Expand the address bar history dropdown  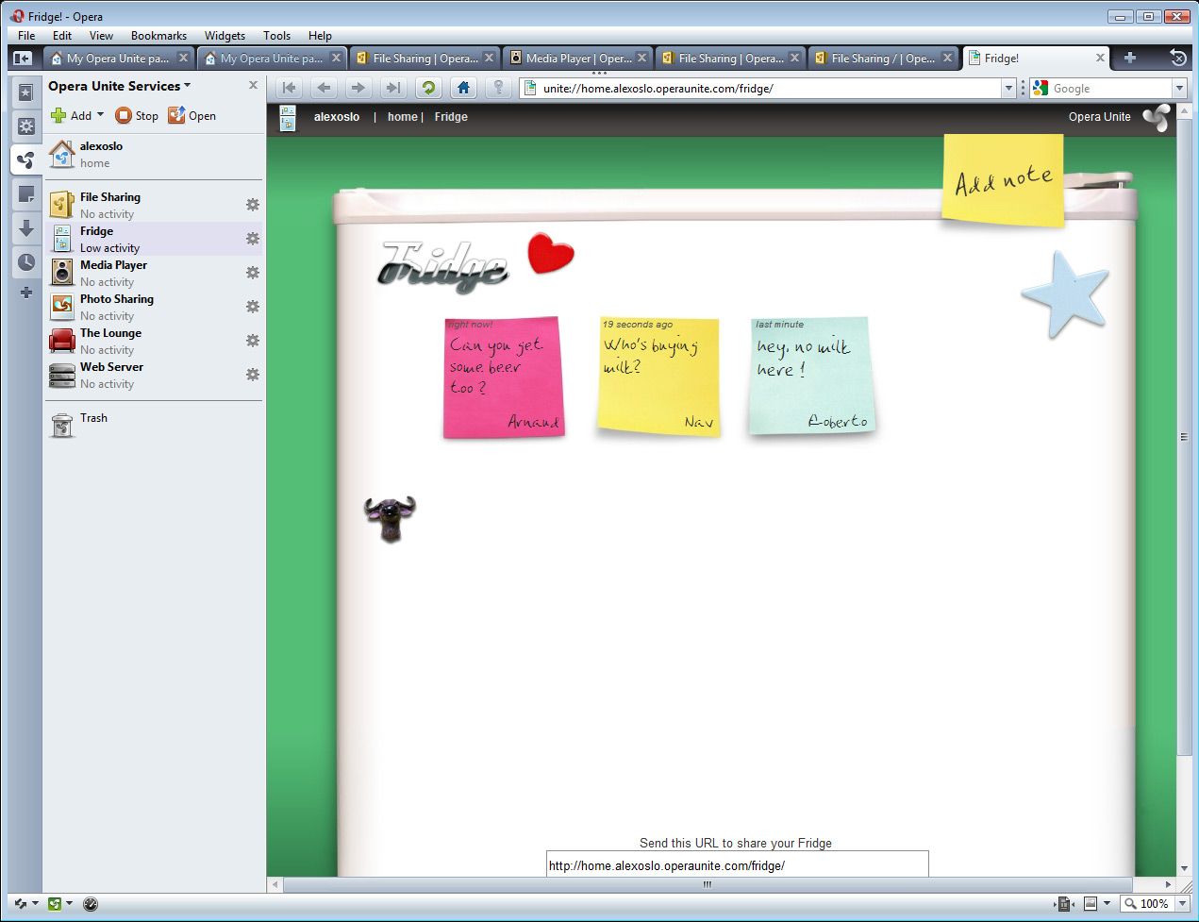1008,89
